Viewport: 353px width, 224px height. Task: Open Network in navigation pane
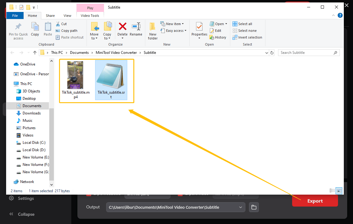coord(24,182)
